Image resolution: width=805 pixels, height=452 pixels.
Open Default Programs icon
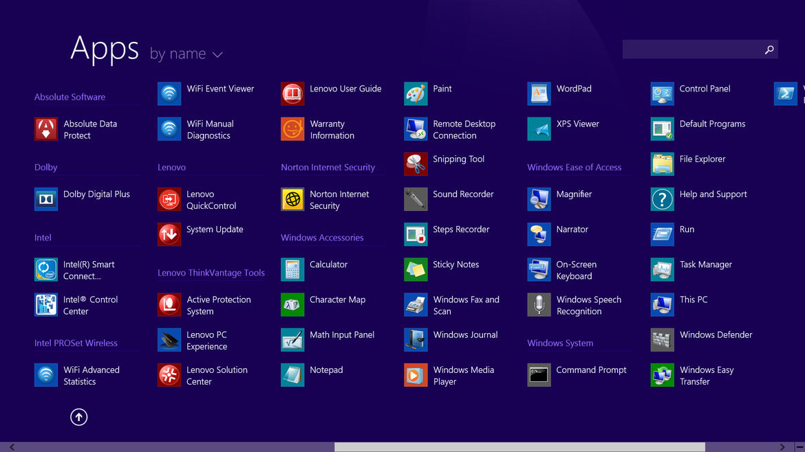click(662, 129)
